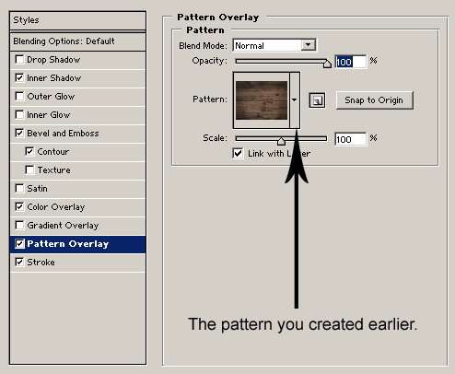Toggle the Stroke checkbox
This screenshot has height=374, width=455.
click(19, 262)
